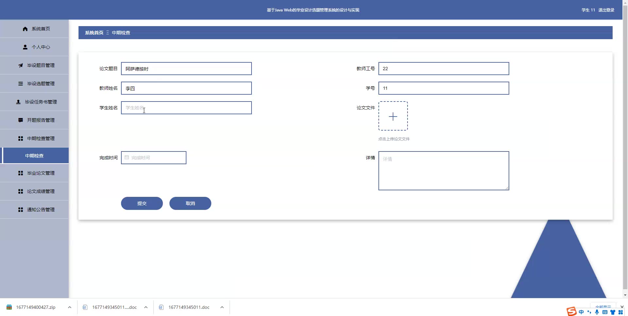Screen dimensions: 628x316
Task: Expand options for 1677149345011.doc download
Action: coord(222,307)
